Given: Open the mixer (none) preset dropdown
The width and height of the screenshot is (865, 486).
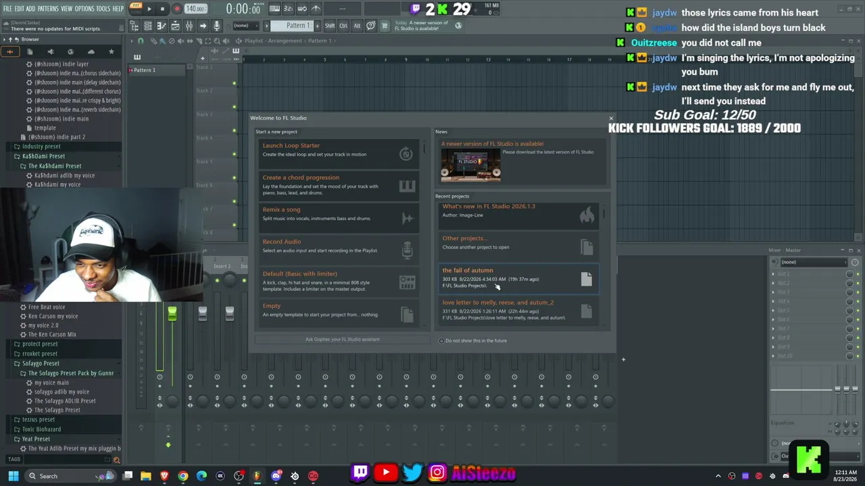Looking at the screenshot, I should click(815, 262).
